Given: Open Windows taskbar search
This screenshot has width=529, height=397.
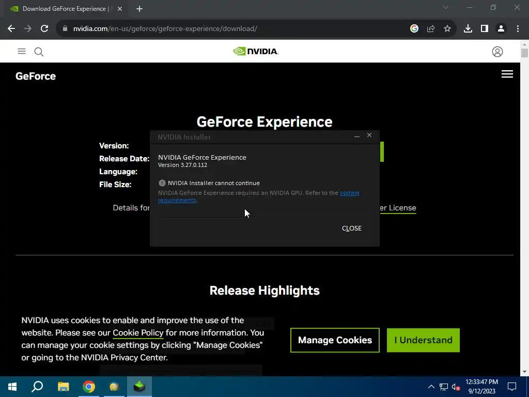Looking at the screenshot, I should [37, 387].
